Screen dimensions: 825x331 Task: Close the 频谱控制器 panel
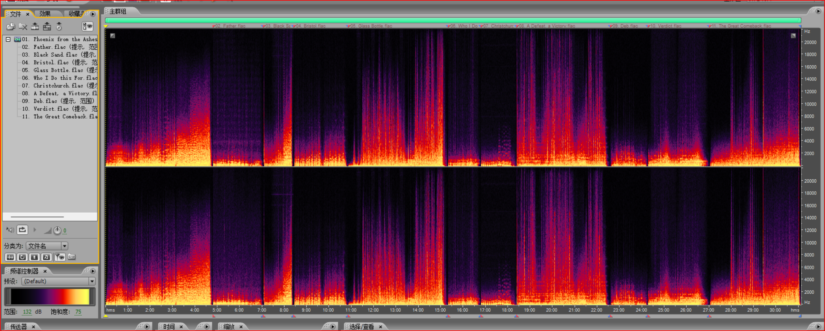[45, 271]
